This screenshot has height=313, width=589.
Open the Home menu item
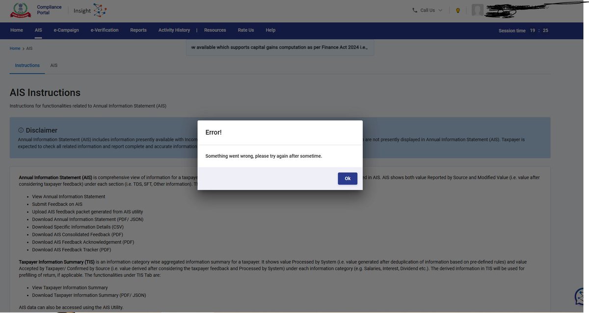17,30
